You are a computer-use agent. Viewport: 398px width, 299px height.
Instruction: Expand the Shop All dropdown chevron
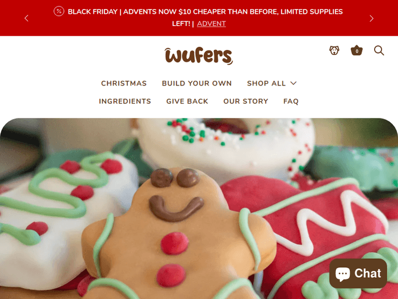(x=293, y=83)
